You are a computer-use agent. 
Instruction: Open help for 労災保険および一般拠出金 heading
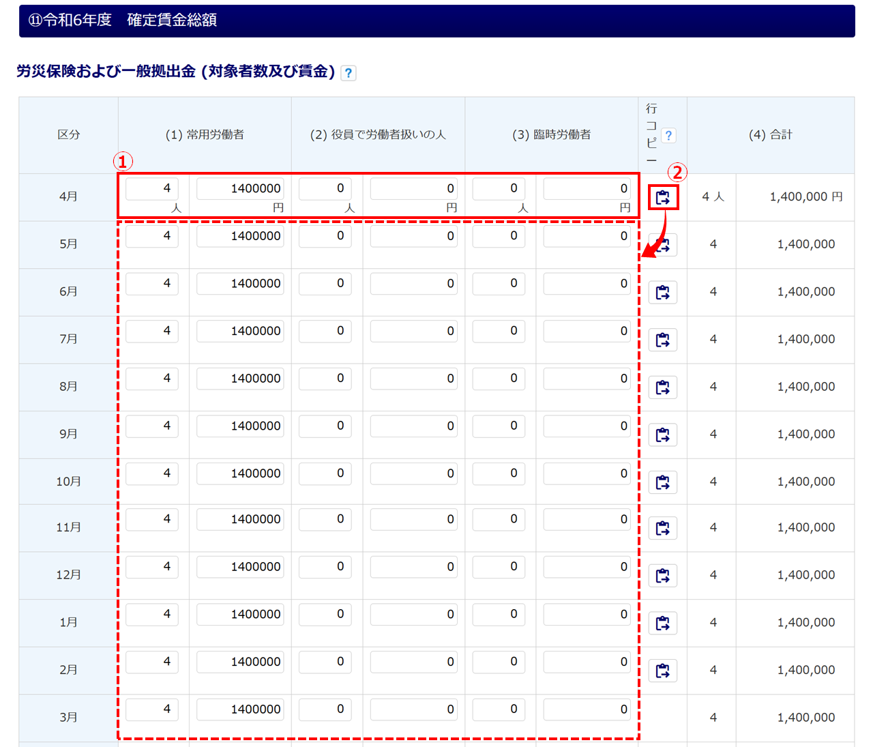(348, 73)
